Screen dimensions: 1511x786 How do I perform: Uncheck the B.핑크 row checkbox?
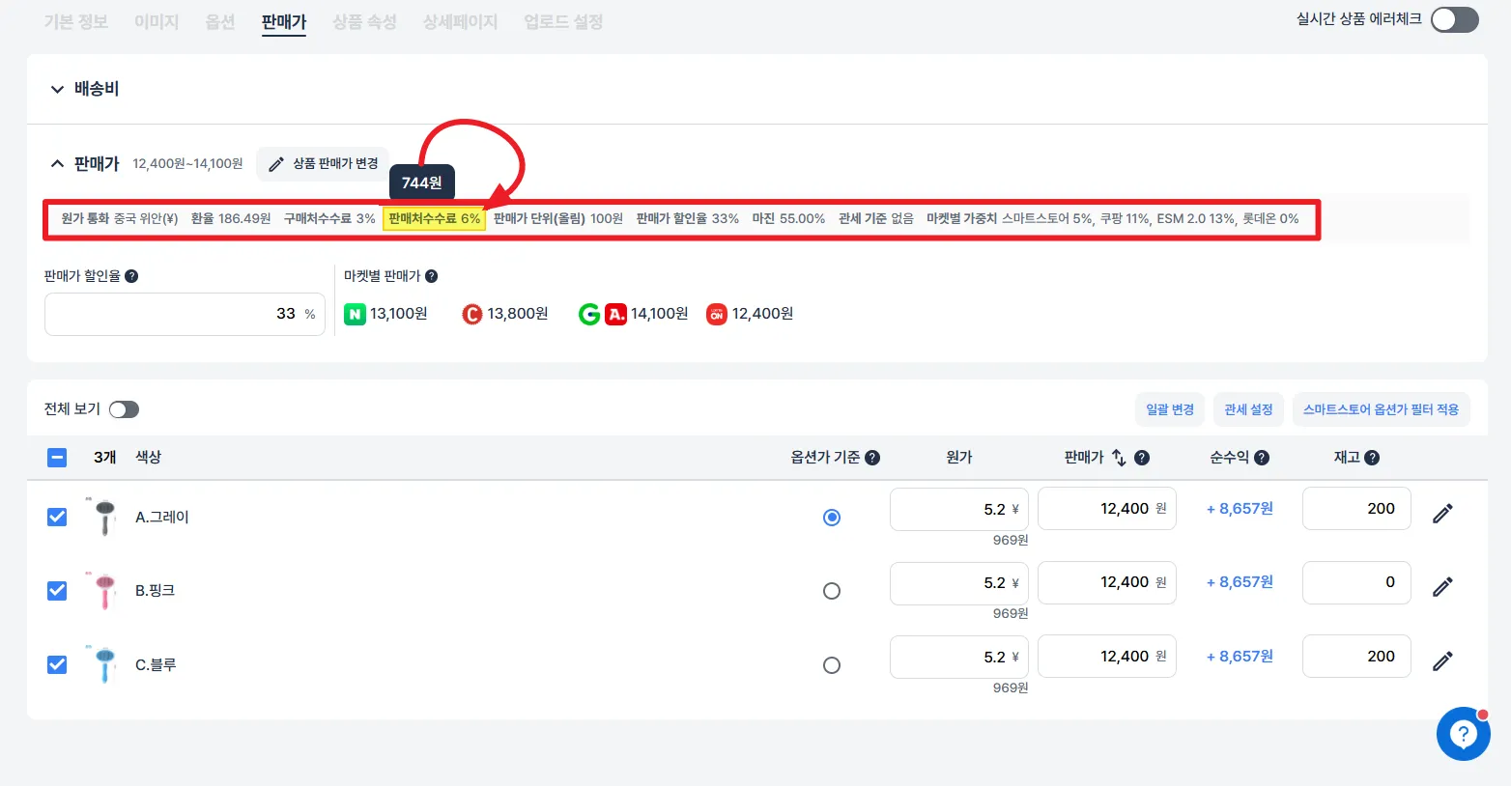tap(57, 590)
